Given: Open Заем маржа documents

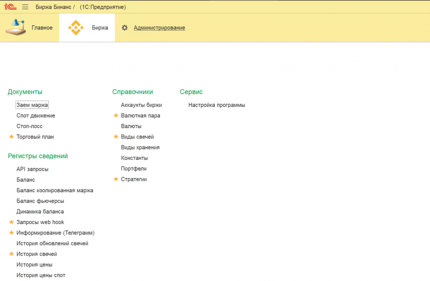Looking at the screenshot, I should click(32, 105).
